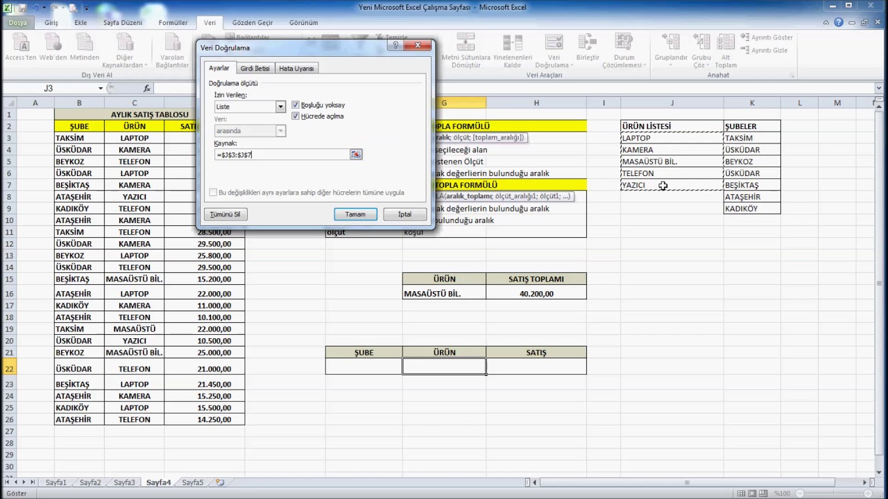Click Metni Sütunlara Dönüştür icon

[x=466, y=51]
